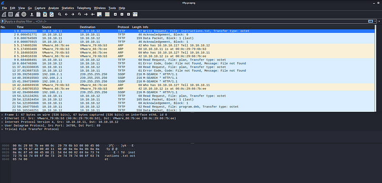Go back in packet history

coord(66,14)
